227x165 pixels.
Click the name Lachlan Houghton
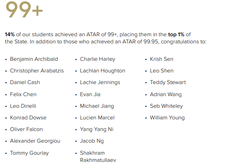pos(103,71)
